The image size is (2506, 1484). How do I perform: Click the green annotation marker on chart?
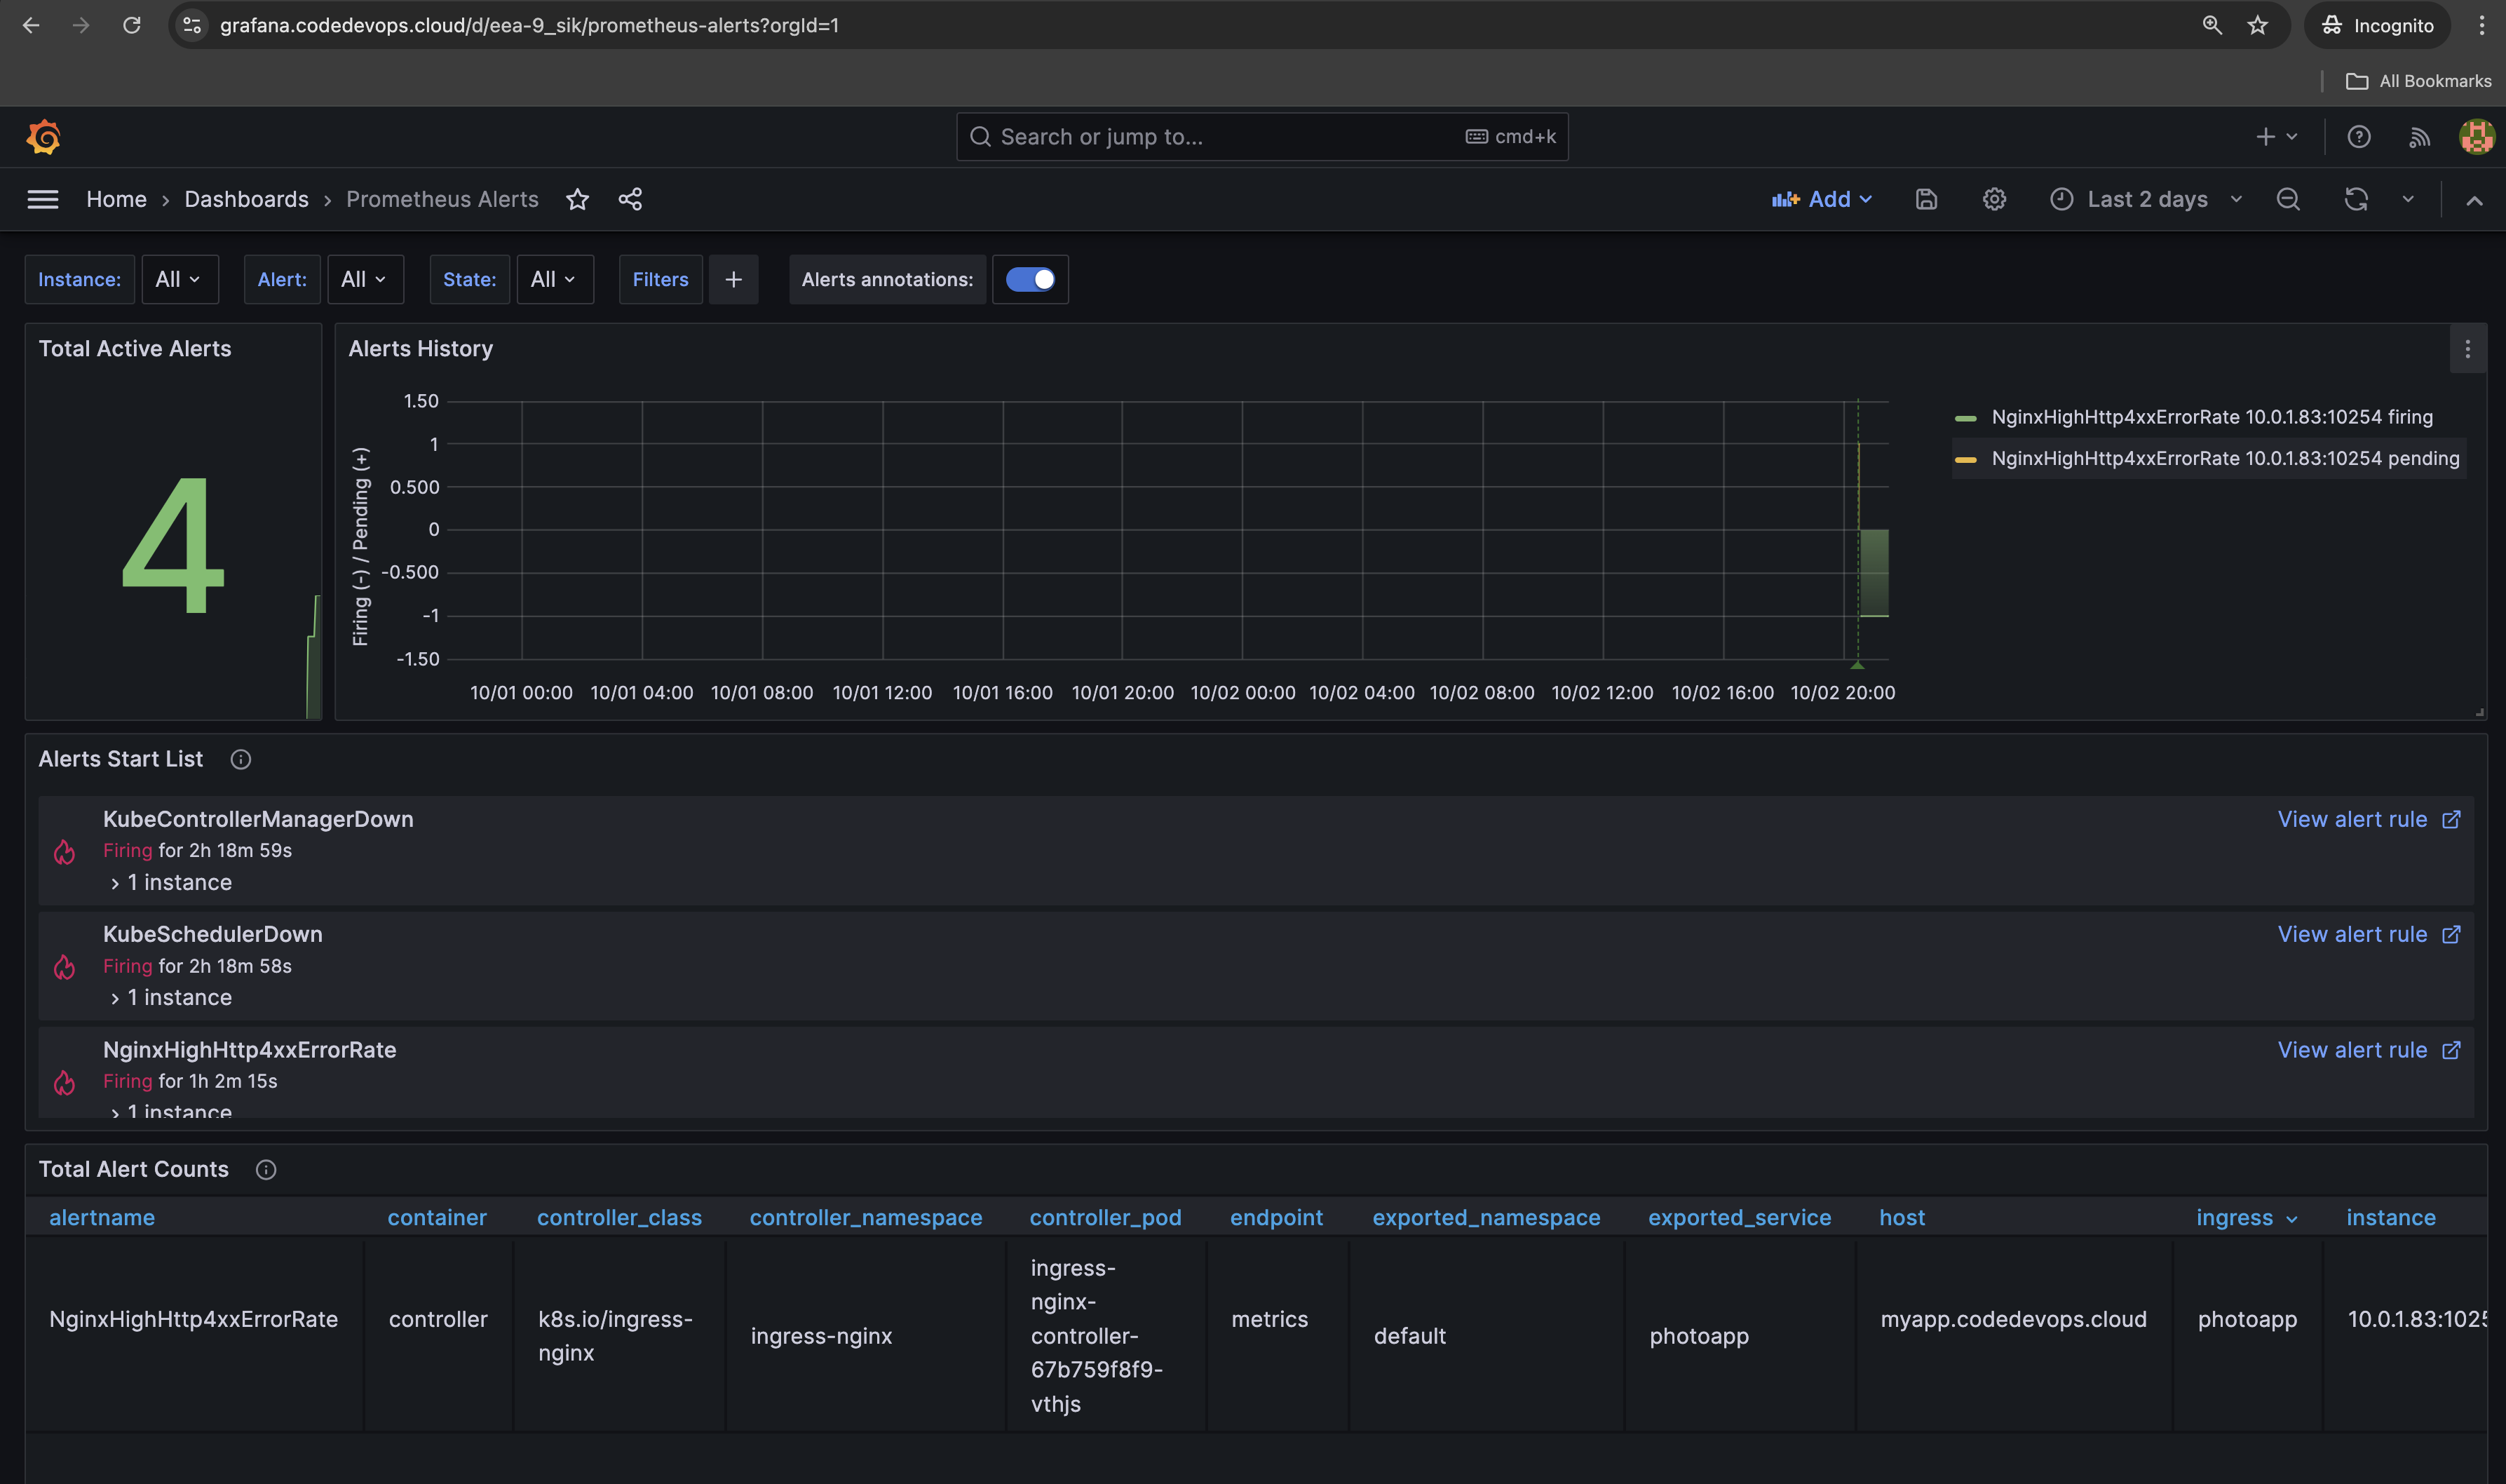coord(1857,665)
